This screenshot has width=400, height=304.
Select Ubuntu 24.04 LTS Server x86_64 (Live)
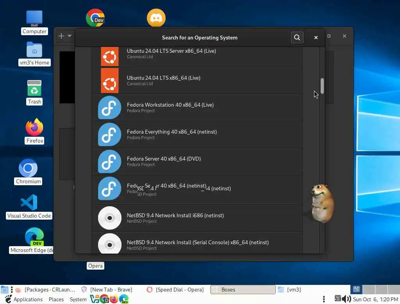197,56
